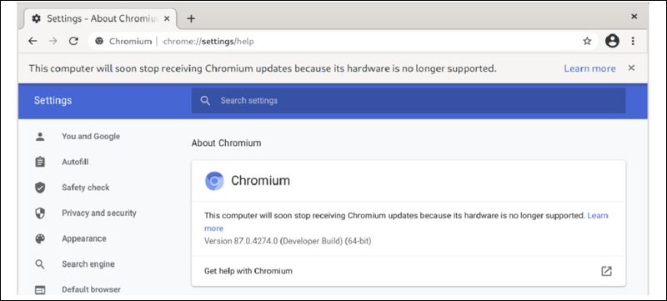Close the Settings - About Chromium tab
The image size is (667, 301).
click(167, 18)
